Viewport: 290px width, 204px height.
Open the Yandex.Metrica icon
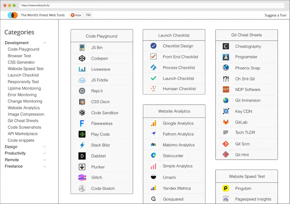pos(153,188)
